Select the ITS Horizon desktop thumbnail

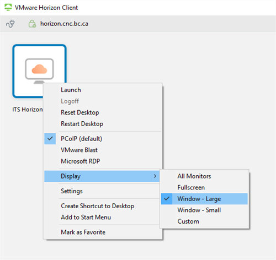coord(39,71)
